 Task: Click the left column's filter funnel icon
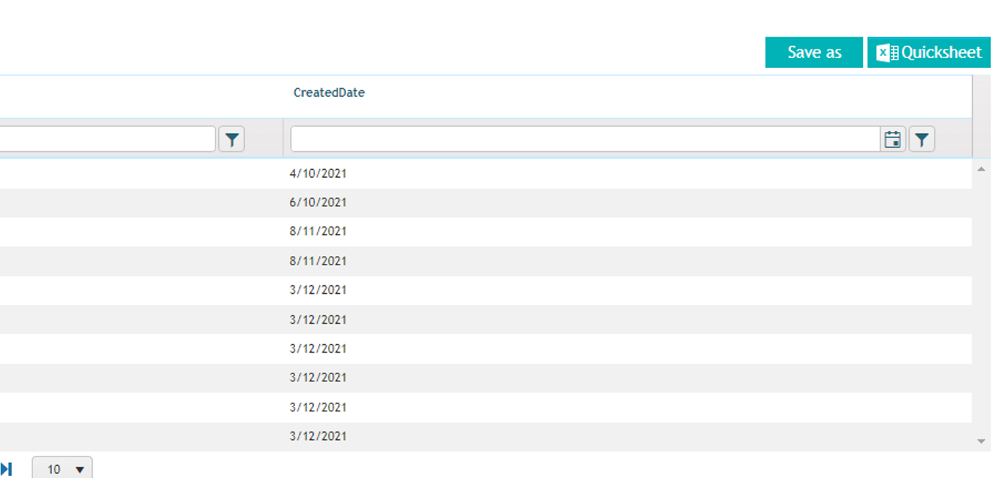pos(231,139)
